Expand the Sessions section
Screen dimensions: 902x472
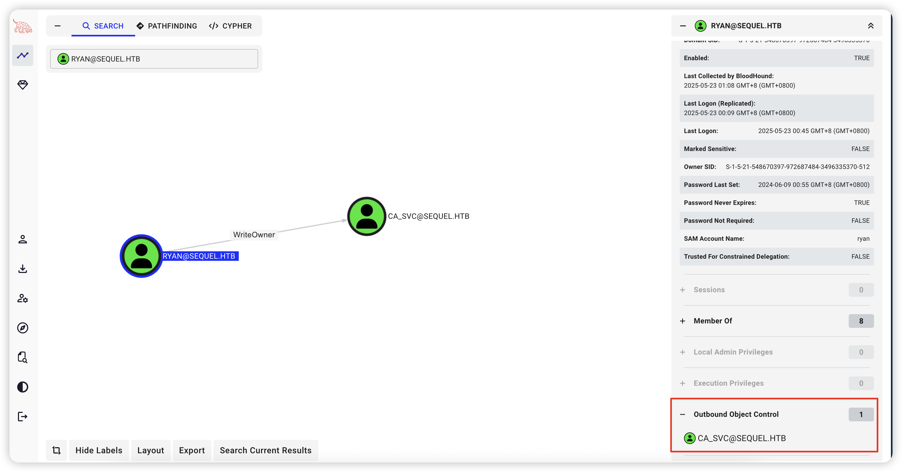[709, 290]
